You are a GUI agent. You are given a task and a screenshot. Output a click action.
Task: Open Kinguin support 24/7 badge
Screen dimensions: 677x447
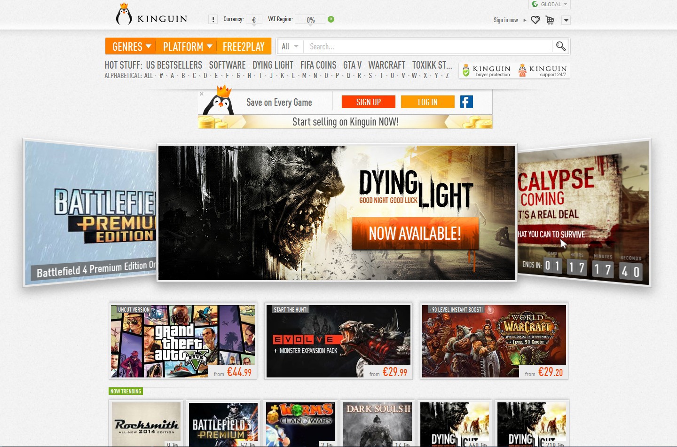pos(543,71)
